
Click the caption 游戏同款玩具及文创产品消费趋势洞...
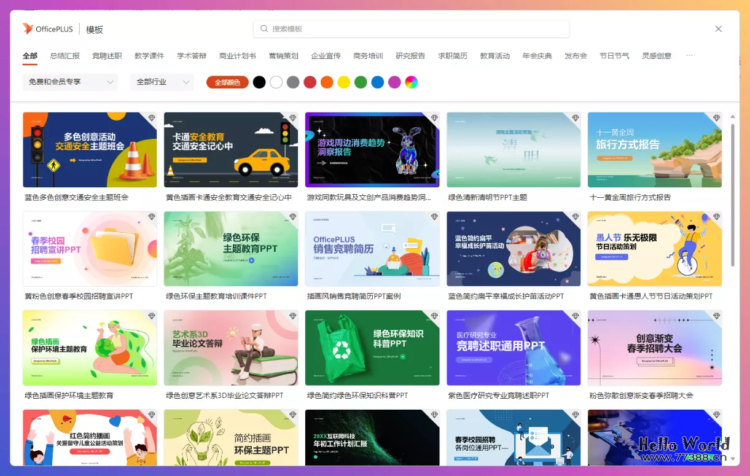click(369, 198)
